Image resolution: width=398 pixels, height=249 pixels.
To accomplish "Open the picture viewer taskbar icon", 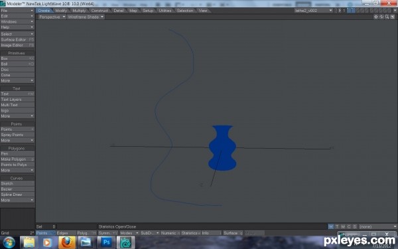I will pos(86,242).
